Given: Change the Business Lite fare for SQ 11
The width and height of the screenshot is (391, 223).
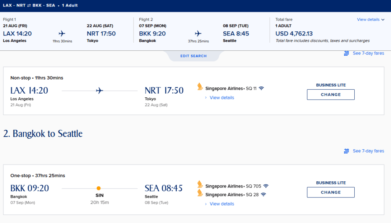Looking at the screenshot, I should pos(331,95).
